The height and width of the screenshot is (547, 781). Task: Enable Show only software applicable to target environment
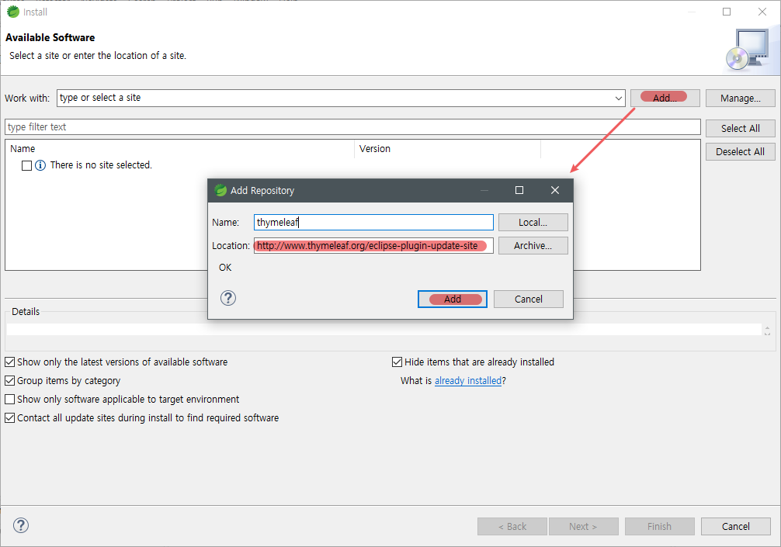click(9, 400)
